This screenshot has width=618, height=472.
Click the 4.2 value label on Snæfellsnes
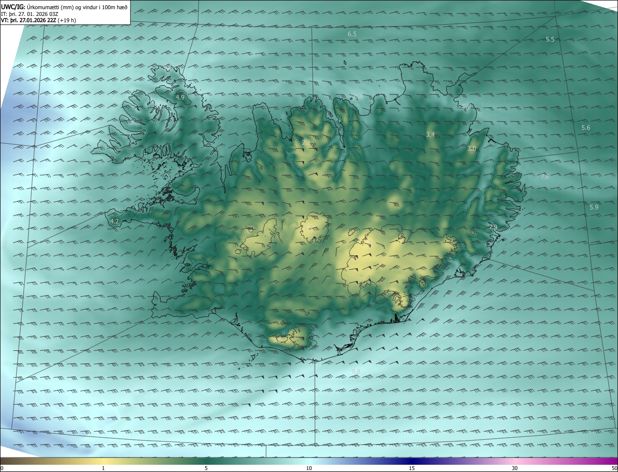click(x=114, y=222)
